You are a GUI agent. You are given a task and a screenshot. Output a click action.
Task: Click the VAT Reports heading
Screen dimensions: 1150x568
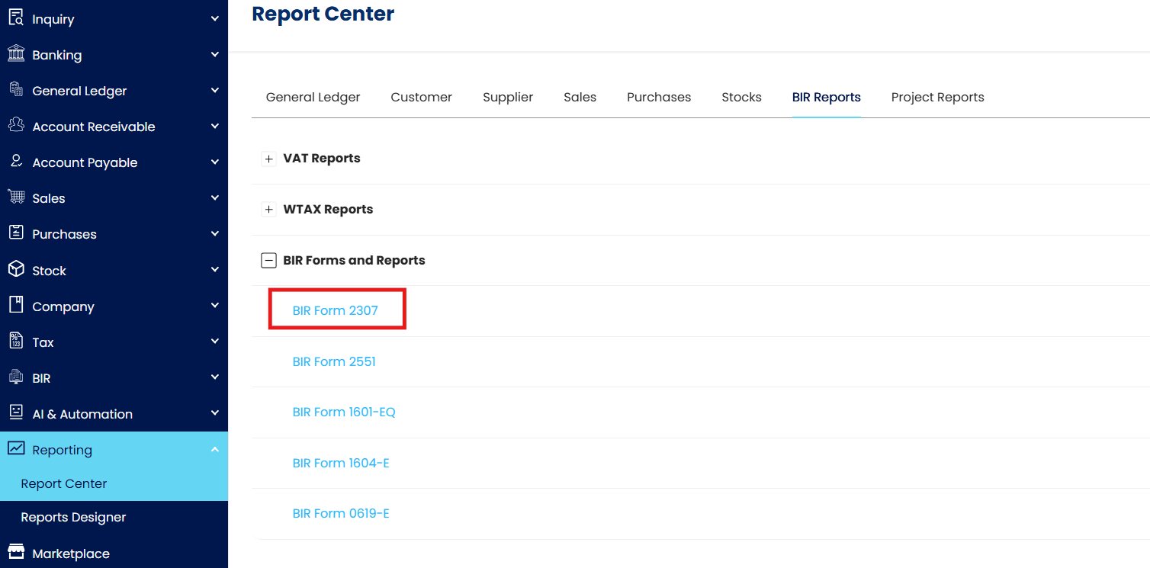[x=322, y=159]
